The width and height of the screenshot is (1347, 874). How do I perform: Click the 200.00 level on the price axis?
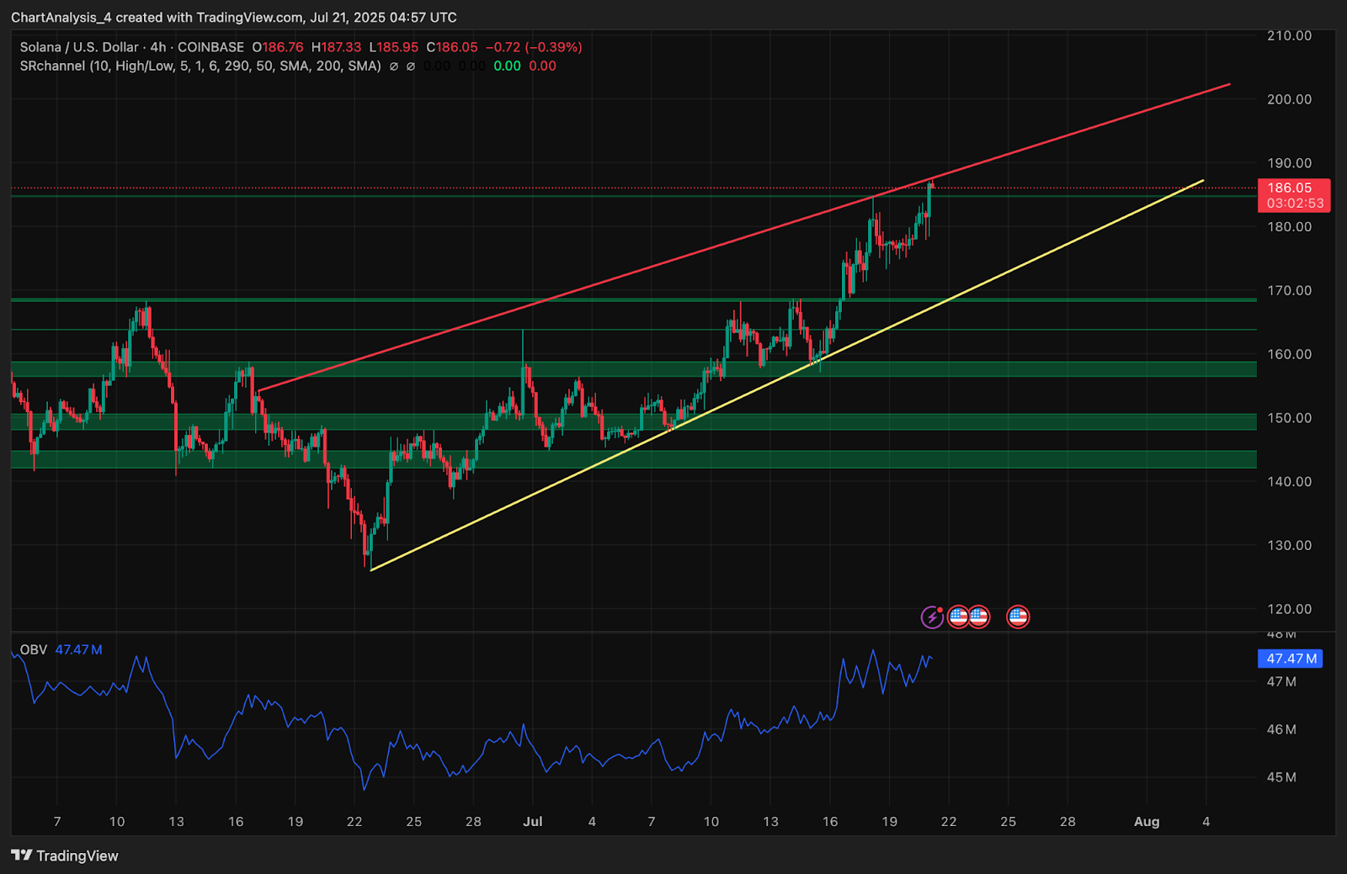pyautogui.click(x=1289, y=99)
